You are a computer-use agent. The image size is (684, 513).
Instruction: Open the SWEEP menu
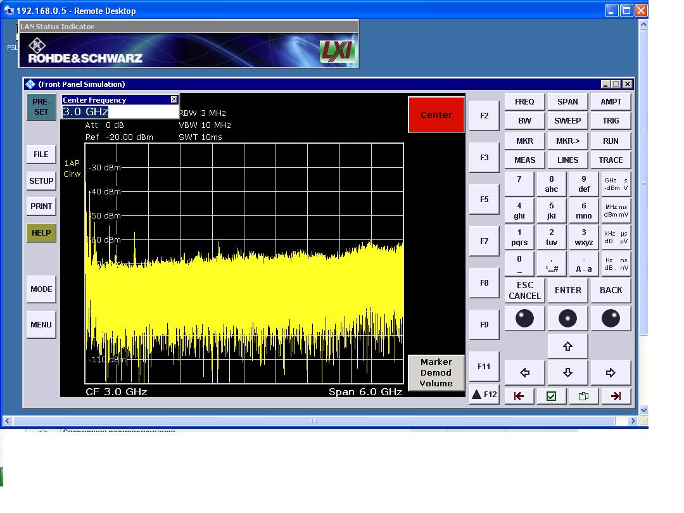click(x=567, y=121)
